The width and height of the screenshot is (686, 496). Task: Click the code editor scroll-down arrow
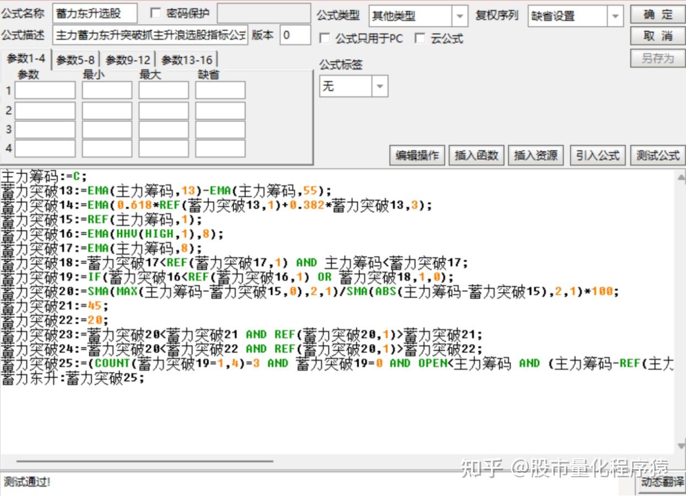pos(681,445)
